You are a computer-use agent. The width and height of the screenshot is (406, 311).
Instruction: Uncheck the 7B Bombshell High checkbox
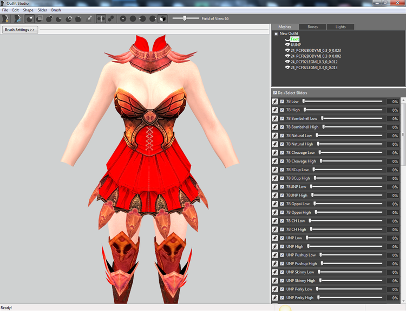[282, 127]
